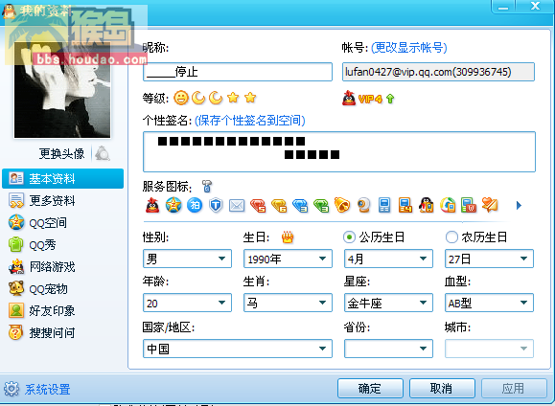555x406 pixels.
Task: Click the 确定 button
Action: (x=370, y=389)
